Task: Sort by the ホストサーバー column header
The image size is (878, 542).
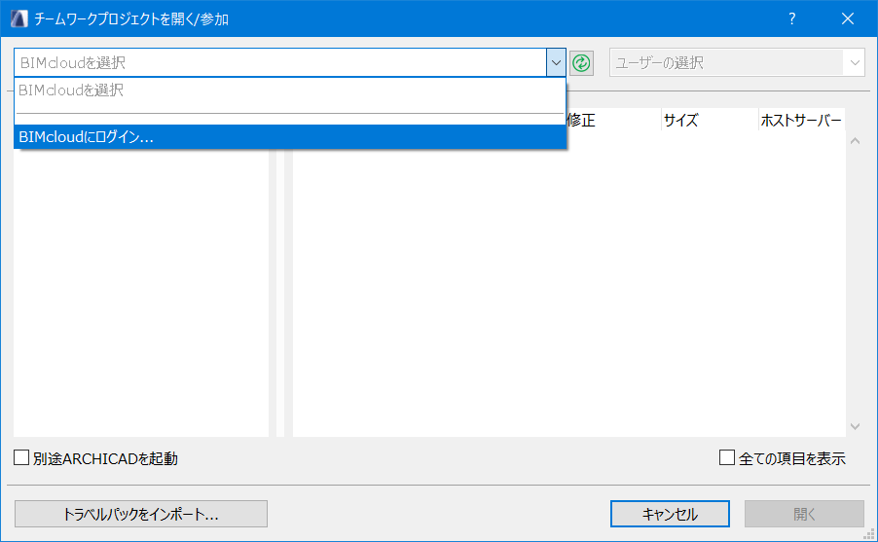Action: [x=801, y=120]
